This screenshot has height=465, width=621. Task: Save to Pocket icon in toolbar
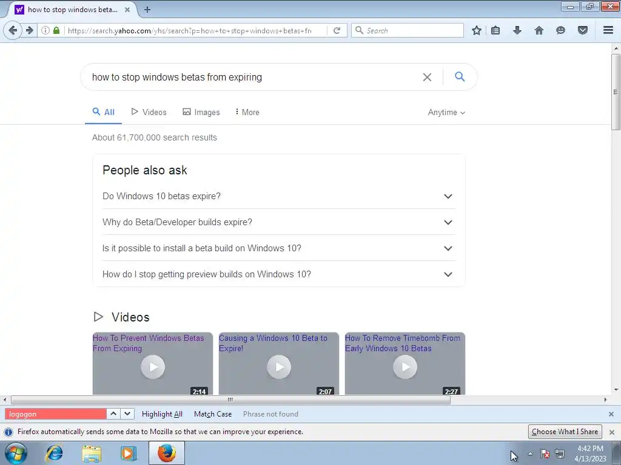(x=582, y=30)
